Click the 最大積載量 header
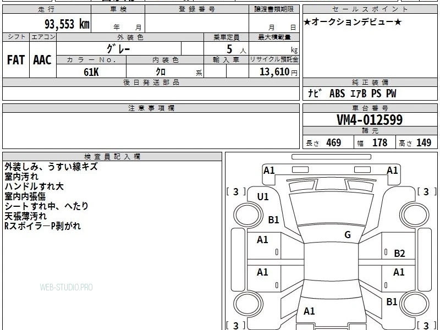Screen dimensions: 440x330 [274, 37]
